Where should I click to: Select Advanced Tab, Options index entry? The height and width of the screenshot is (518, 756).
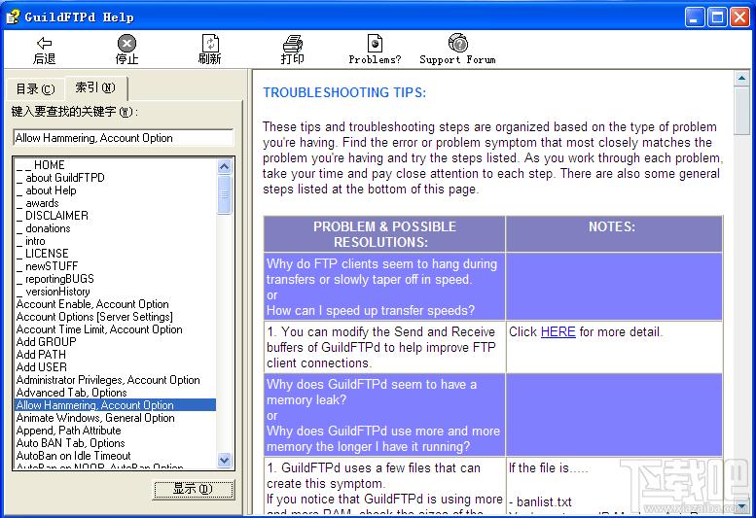[x=71, y=393]
